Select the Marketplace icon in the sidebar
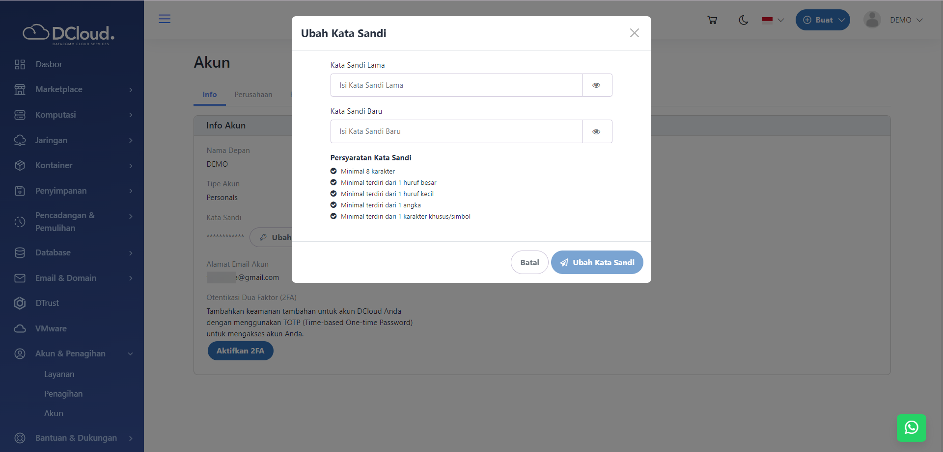The width and height of the screenshot is (943, 452). pyautogui.click(x=20, y=89)
